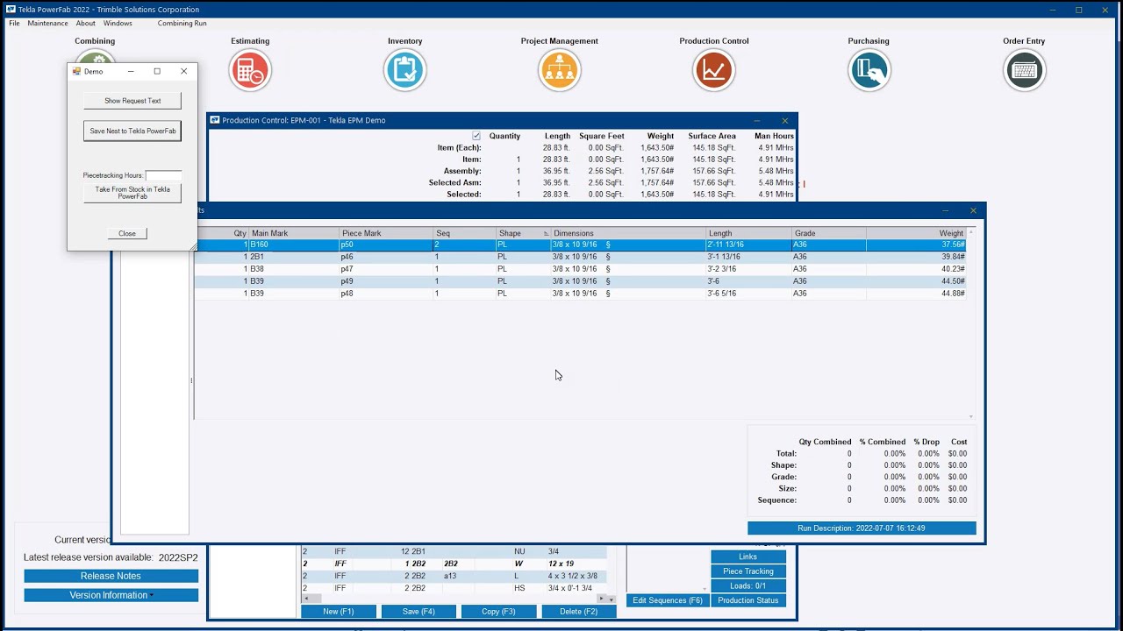Close the combining results window

[x=973, y=210]
